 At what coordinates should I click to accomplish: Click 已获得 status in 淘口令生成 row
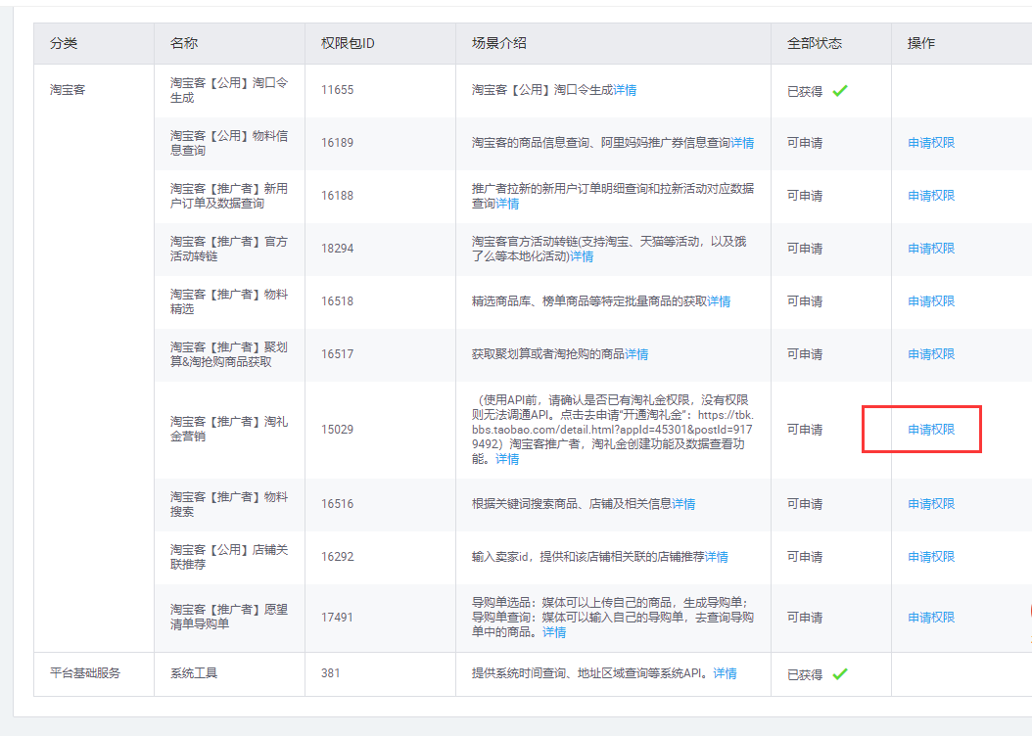tap(804, 91)
